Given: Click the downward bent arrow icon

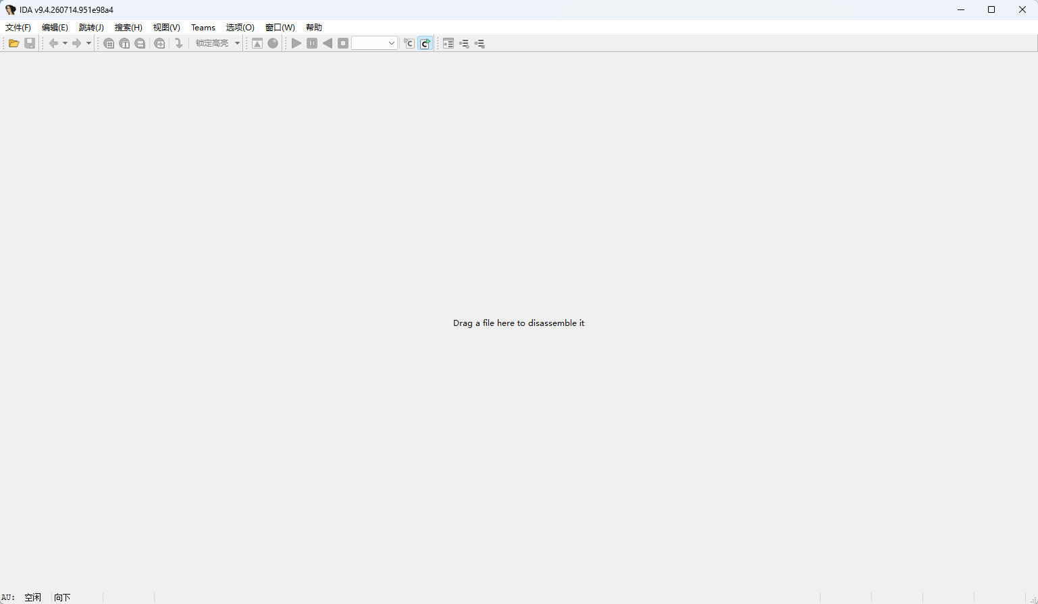Looking at the screenshot, I should tap(179, 43).
